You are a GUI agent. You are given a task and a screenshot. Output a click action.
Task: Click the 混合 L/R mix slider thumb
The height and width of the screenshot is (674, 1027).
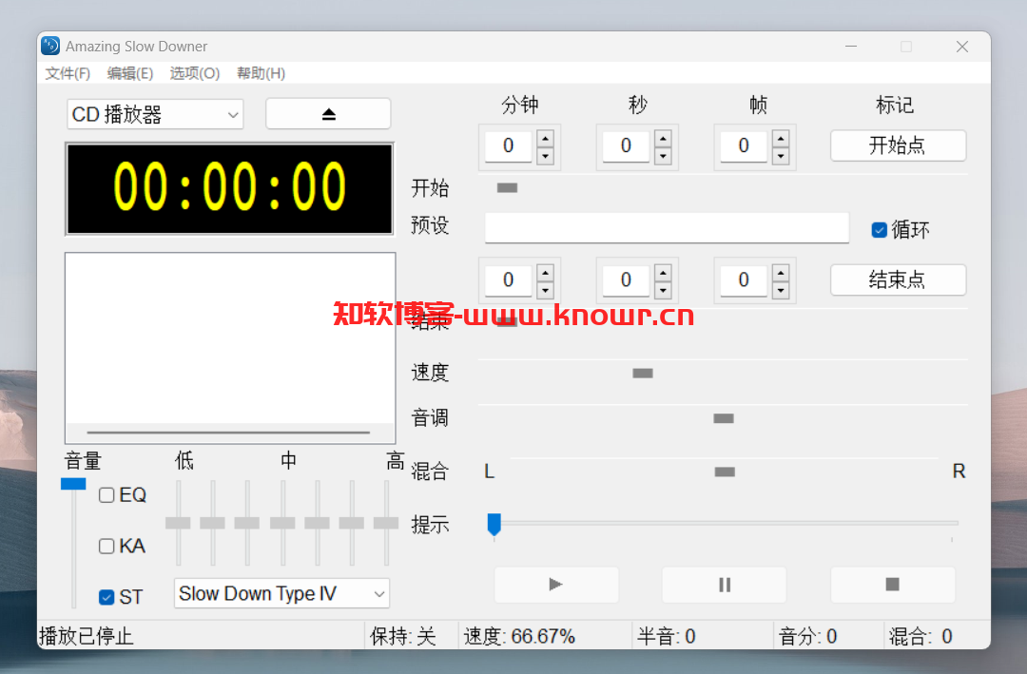click(x=725, y=472)
